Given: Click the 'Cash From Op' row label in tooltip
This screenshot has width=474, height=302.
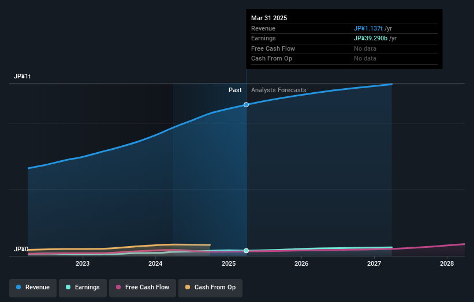Looking at the screenshot, I should click(271, 59).
